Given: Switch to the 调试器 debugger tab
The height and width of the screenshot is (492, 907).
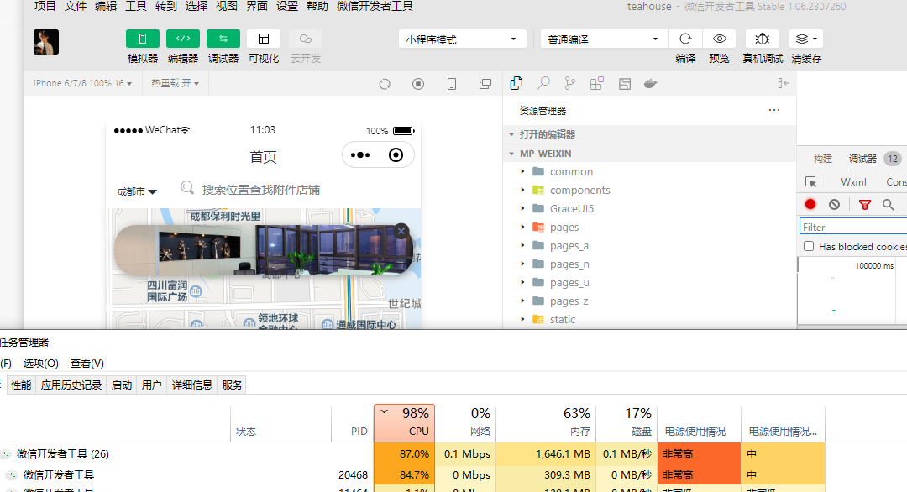Looking at the screenshot, I should [862, 159].
